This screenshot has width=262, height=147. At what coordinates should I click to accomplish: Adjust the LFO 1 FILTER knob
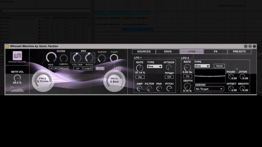[149, 89]
